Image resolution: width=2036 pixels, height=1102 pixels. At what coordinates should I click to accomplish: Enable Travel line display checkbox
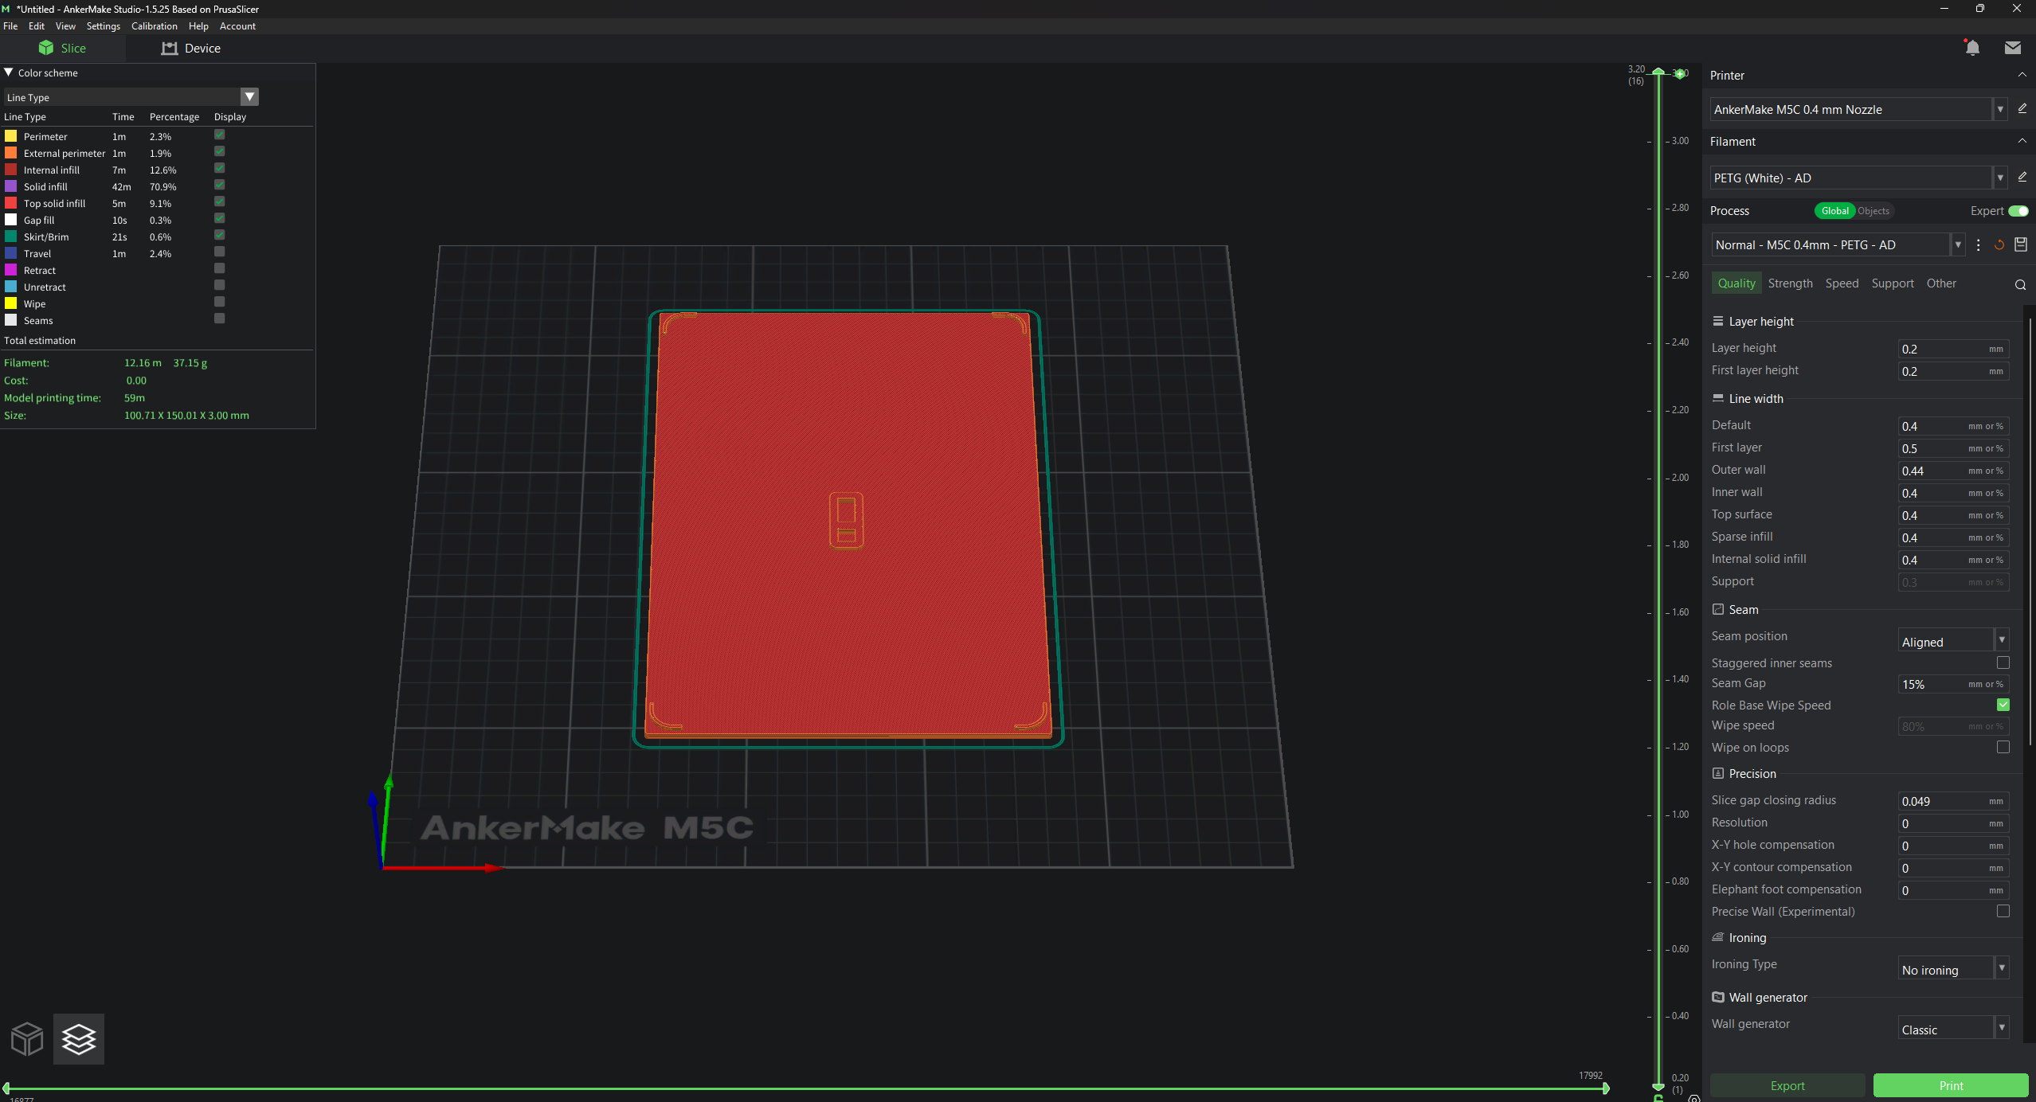[220, 252]
